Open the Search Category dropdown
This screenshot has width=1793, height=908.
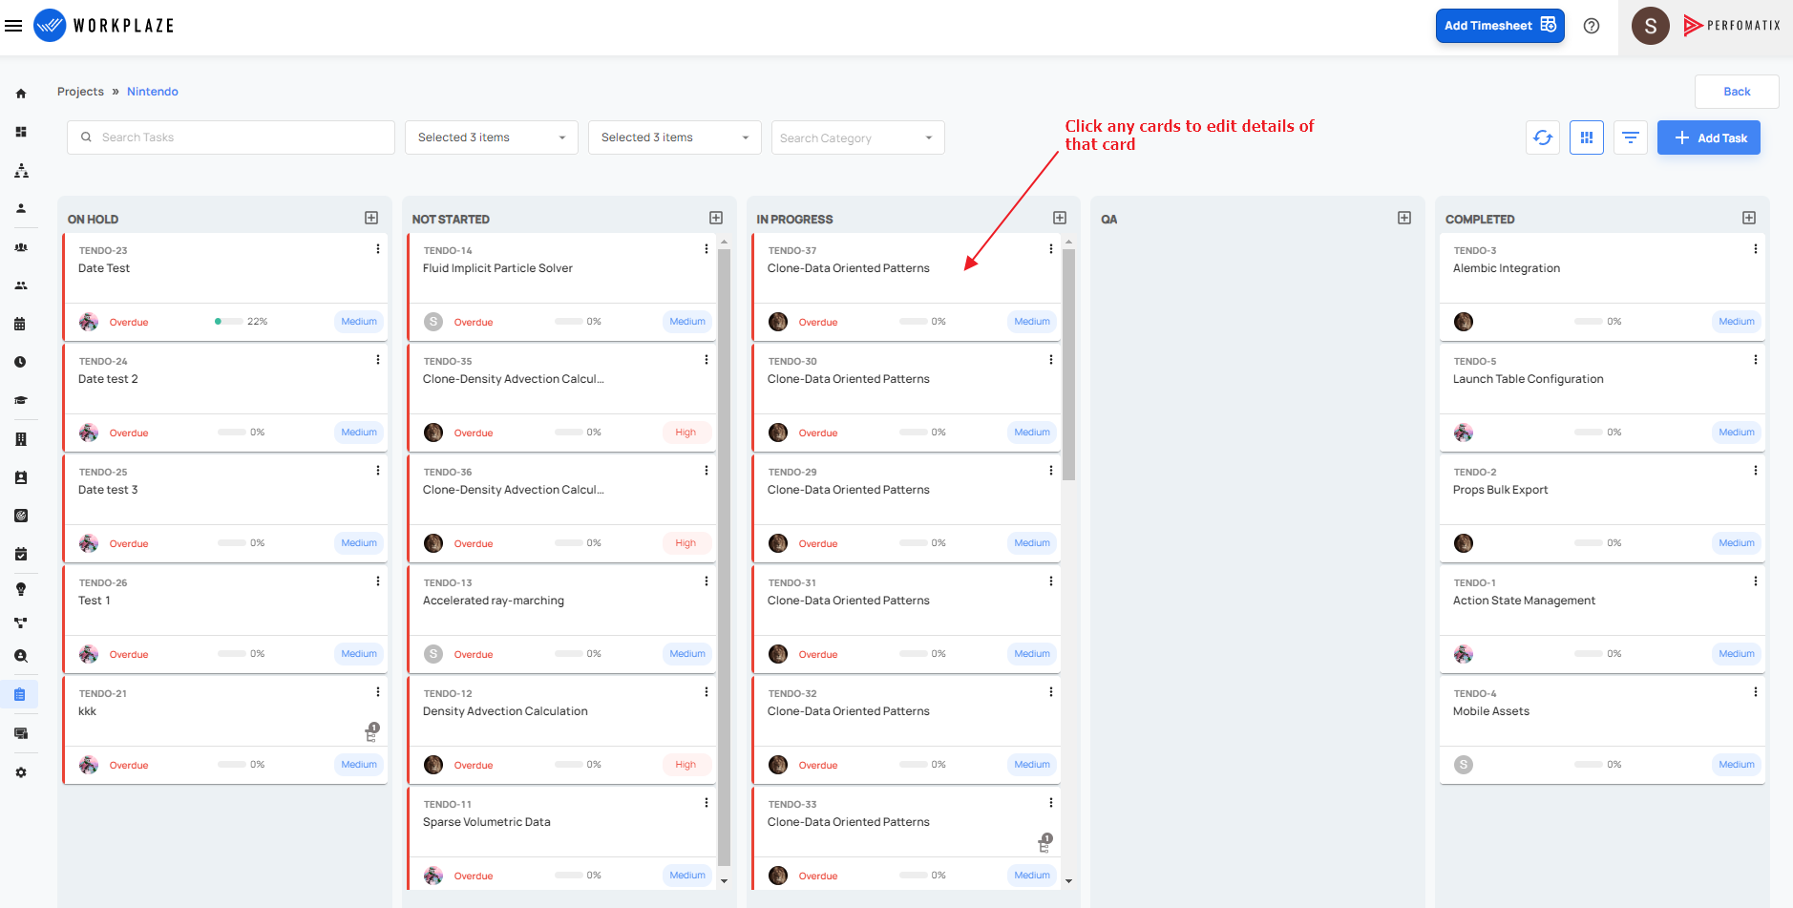coord(858,137)
